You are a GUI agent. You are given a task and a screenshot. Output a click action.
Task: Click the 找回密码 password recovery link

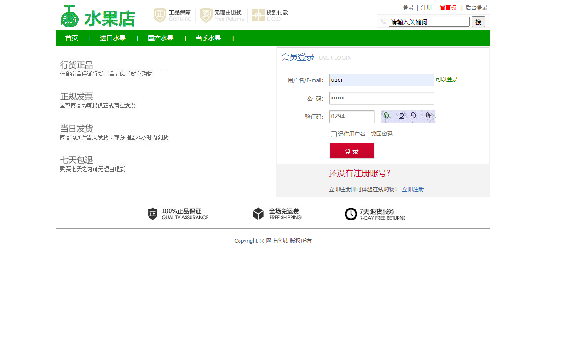click(382, 134)
